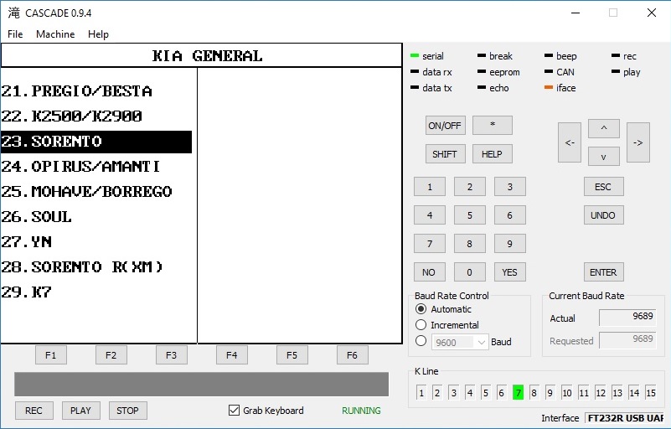This screenshot has height=429, width=671.
Task: Open the Machine menu
Action: point(55,34)
